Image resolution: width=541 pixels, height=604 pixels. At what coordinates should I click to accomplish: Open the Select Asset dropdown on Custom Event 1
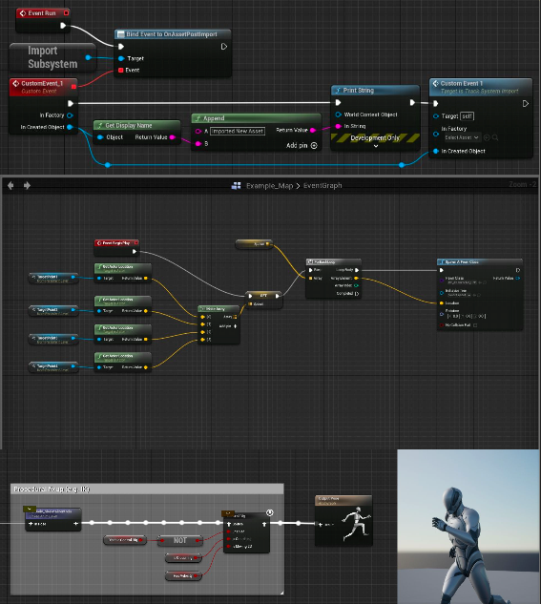462,137
